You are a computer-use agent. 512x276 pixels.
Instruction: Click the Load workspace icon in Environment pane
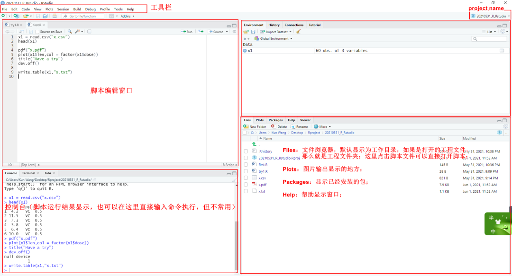246,32
